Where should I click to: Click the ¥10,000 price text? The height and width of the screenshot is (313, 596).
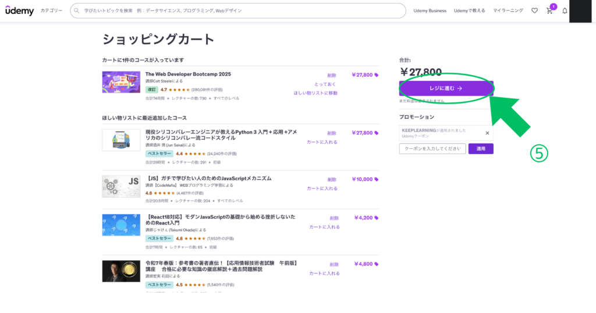(x=362, y=179)
